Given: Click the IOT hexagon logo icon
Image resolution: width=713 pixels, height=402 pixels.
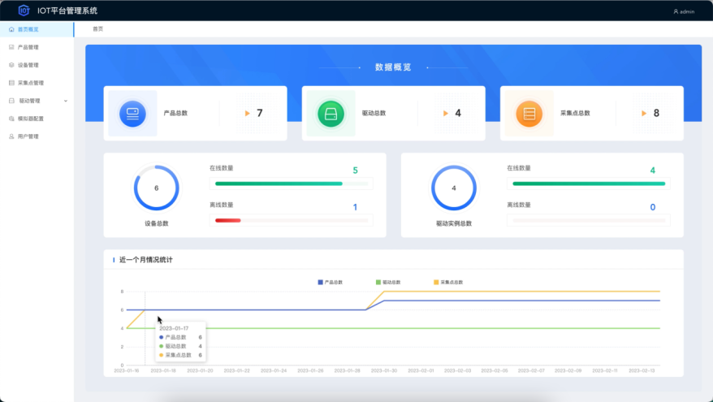Looking at the screenshot, I should pyautogui.click(x=24, y=11).
